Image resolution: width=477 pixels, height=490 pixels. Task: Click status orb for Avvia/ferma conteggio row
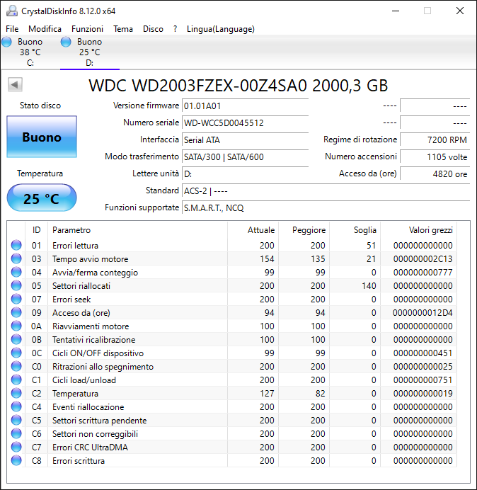[16, 272]
